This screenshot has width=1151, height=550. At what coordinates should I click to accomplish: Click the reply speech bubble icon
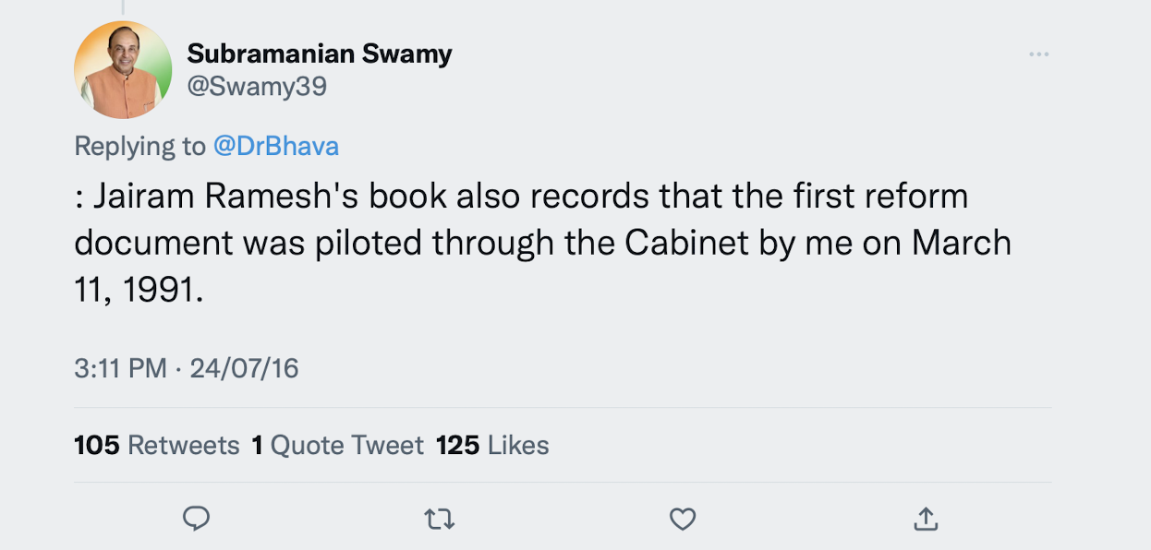pos(196,520)
